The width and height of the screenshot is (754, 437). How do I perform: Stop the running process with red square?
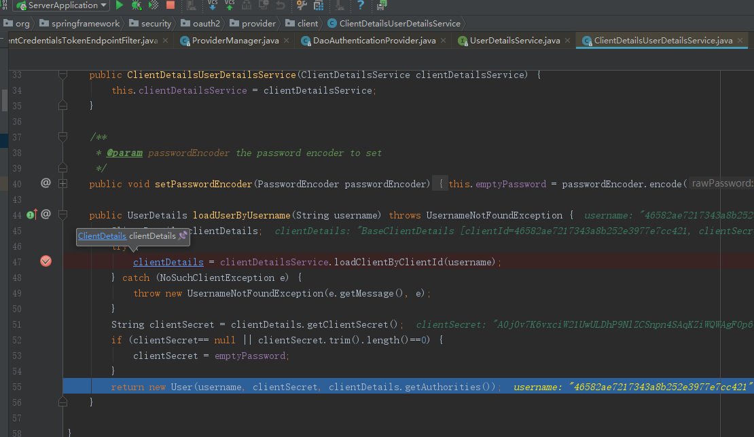click(x=170, y=5)
